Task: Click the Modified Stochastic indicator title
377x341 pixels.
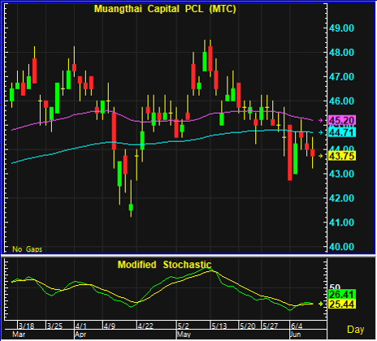Action: coord(164,265)
